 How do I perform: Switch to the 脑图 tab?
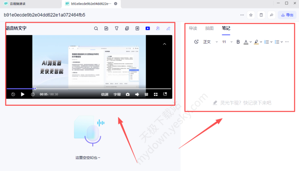(209, 29)
